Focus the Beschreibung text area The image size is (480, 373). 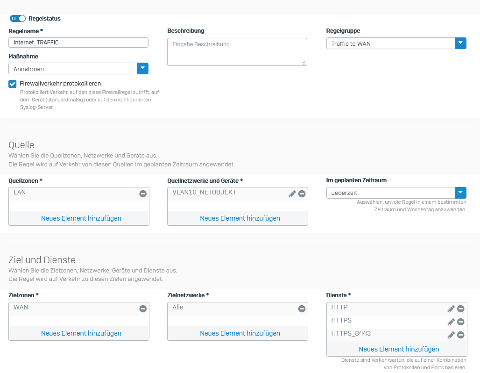click(x=237, y=52)
